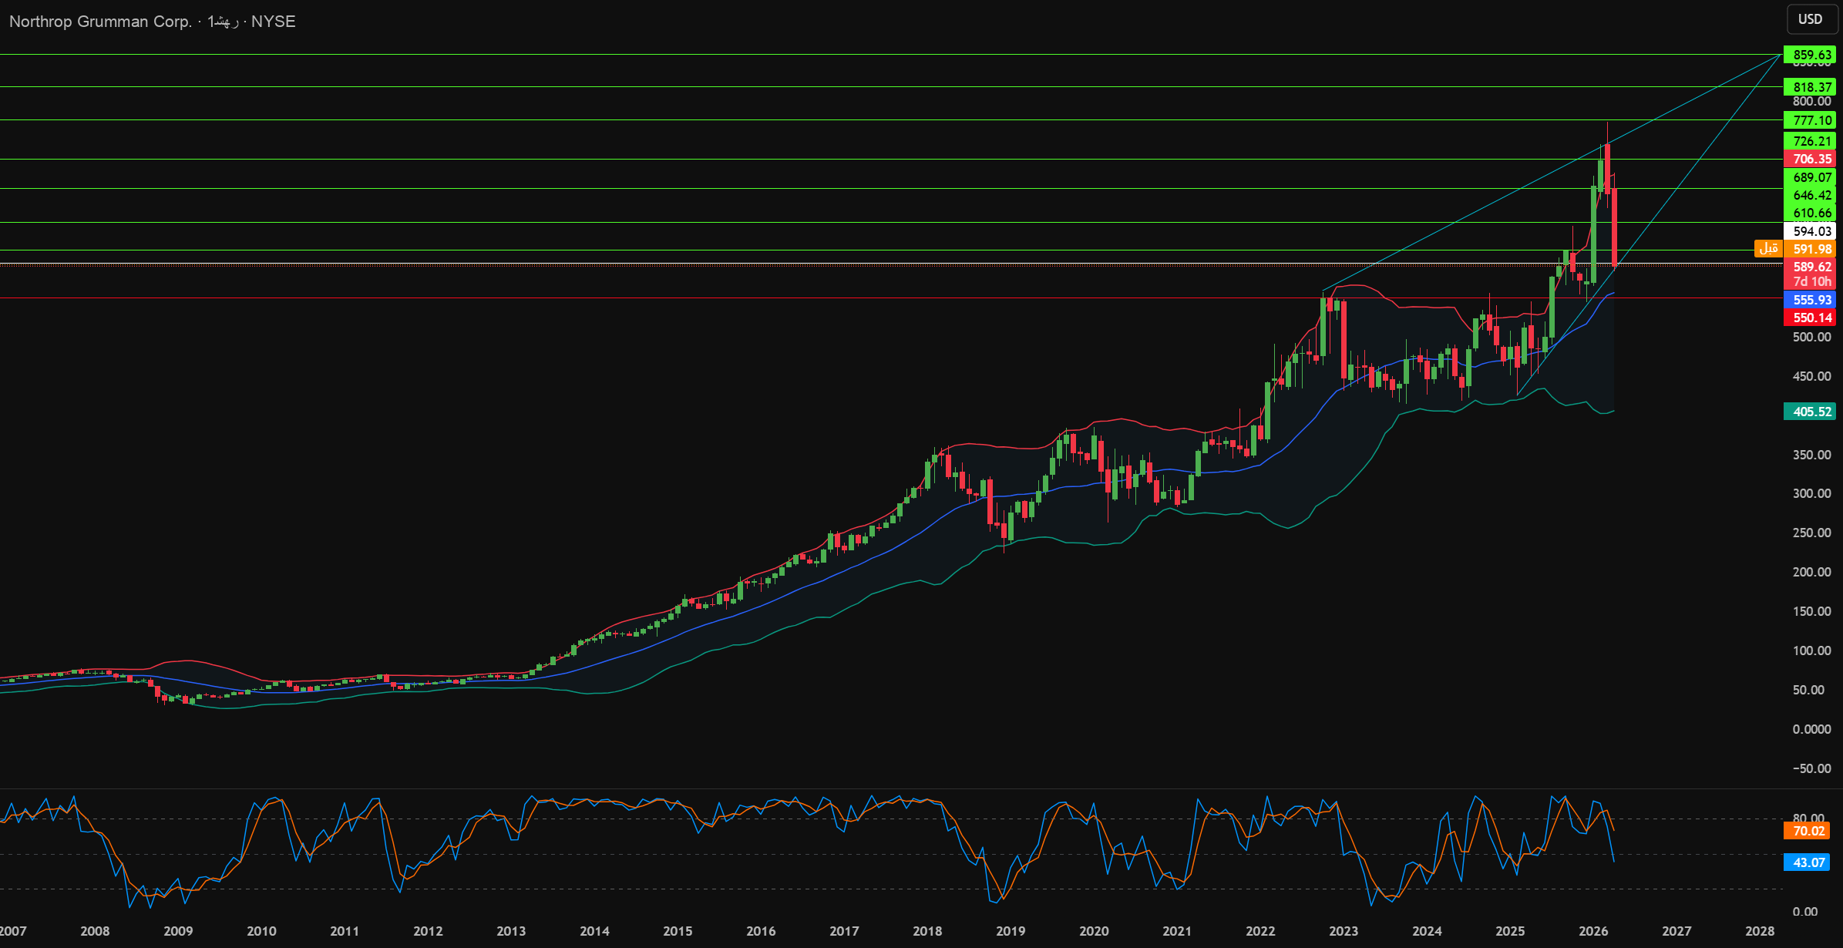Click the 0.0000 tick on price scale

pos(1811,729)
